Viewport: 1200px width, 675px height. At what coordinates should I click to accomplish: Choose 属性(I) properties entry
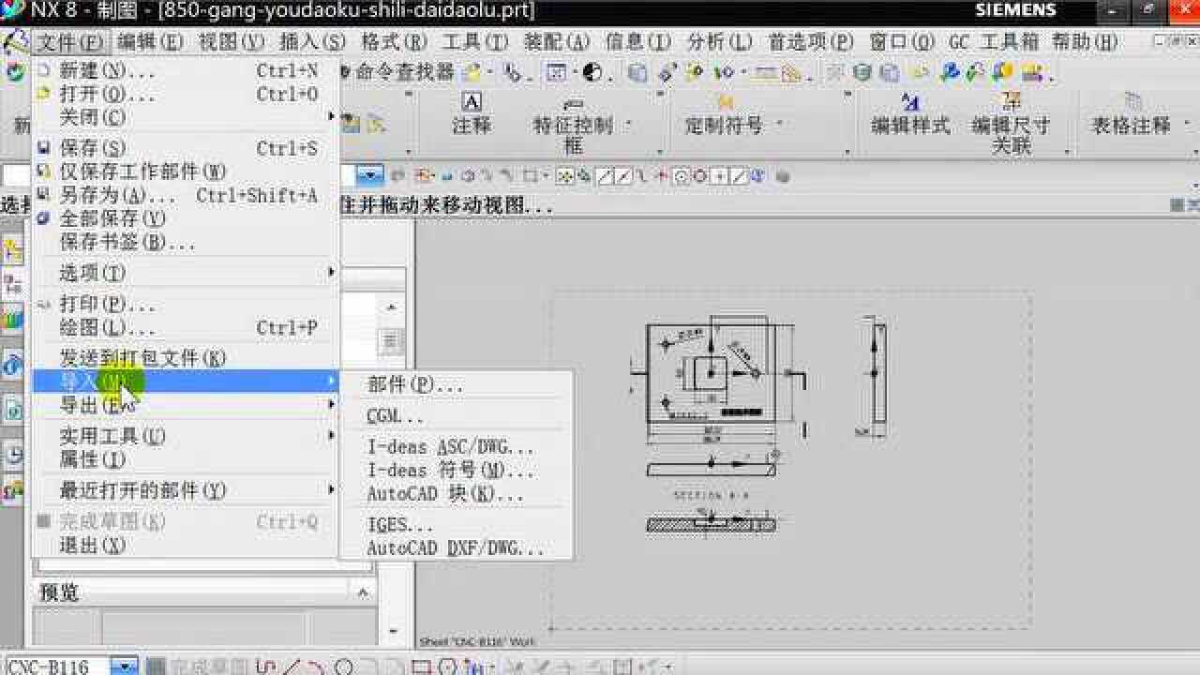click(x=186, y=459)
